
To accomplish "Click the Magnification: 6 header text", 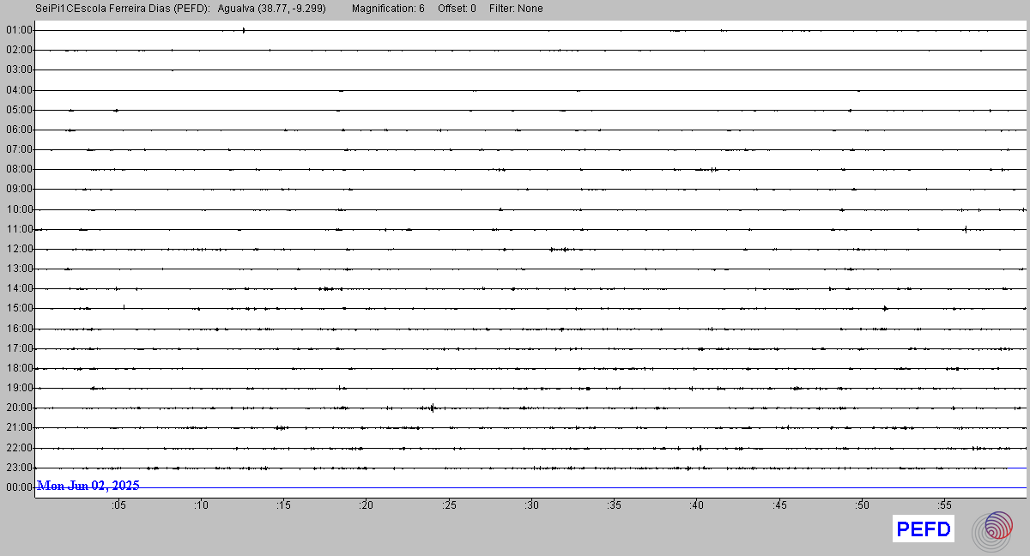I will click(388, 9).
